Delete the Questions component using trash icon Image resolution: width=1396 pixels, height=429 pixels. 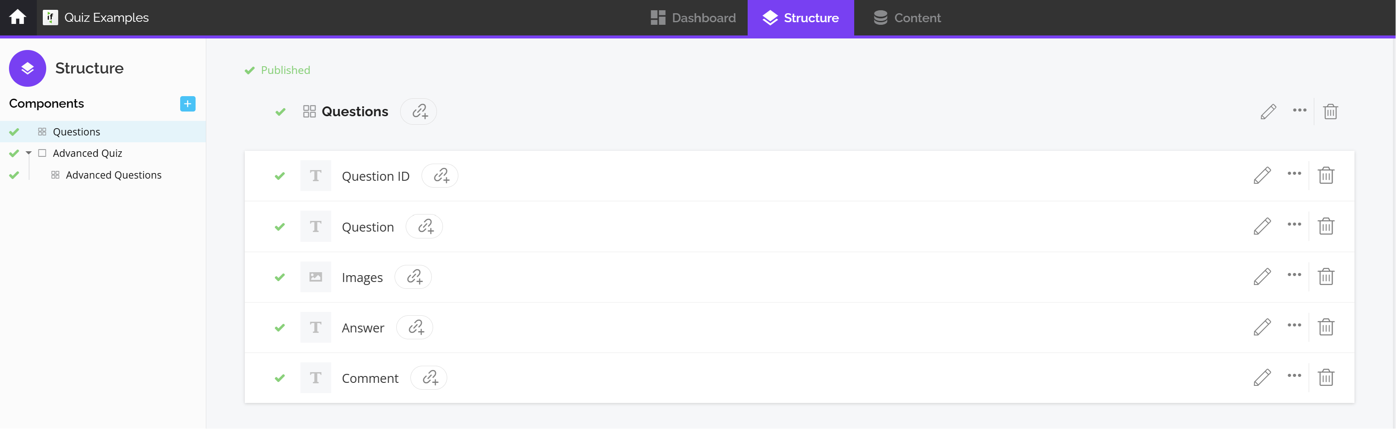coord(1330,112)
